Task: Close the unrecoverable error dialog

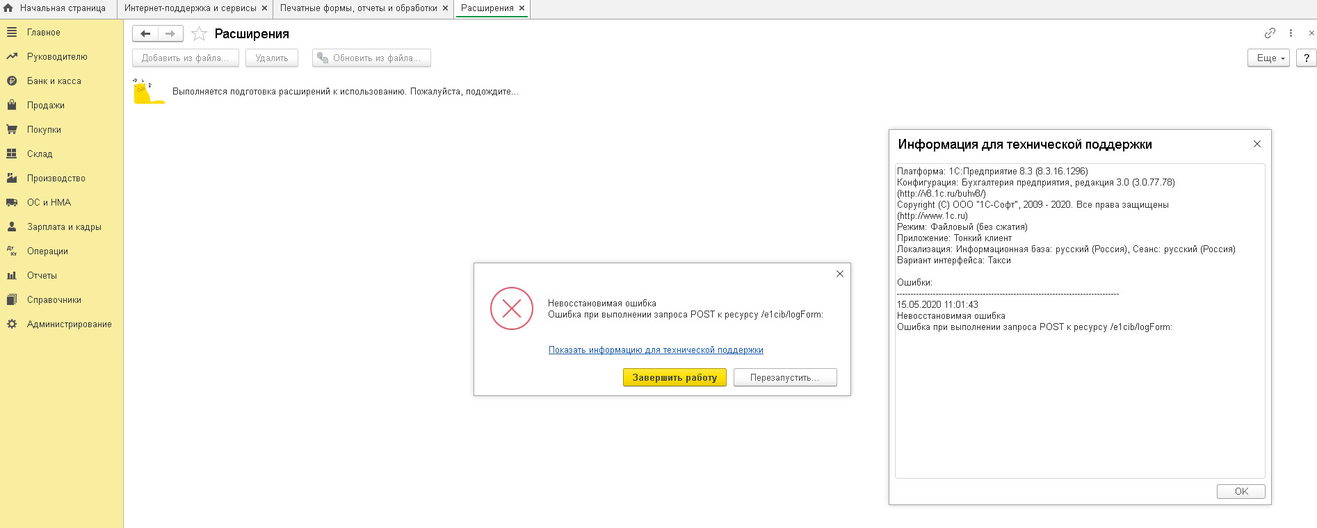Action: click(x=840, y=274)
